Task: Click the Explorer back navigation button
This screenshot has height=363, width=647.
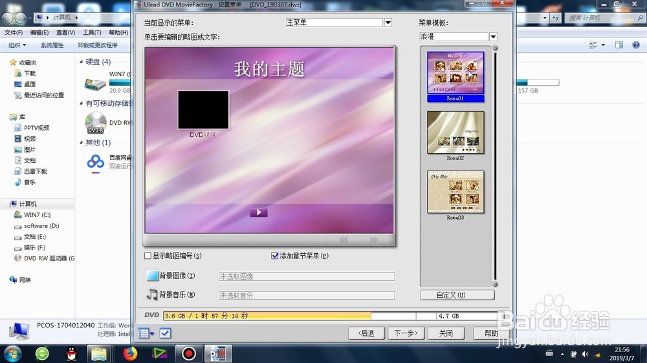Action: (7, 18)
